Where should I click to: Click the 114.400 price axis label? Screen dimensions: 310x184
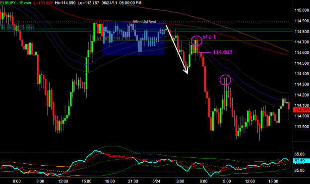302,74
